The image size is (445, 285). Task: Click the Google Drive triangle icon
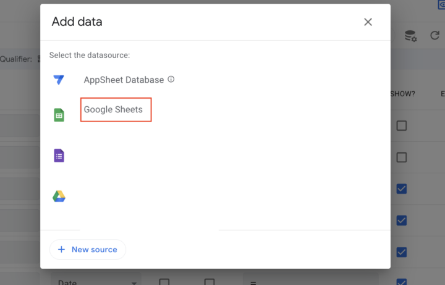(x=59, y=196)
